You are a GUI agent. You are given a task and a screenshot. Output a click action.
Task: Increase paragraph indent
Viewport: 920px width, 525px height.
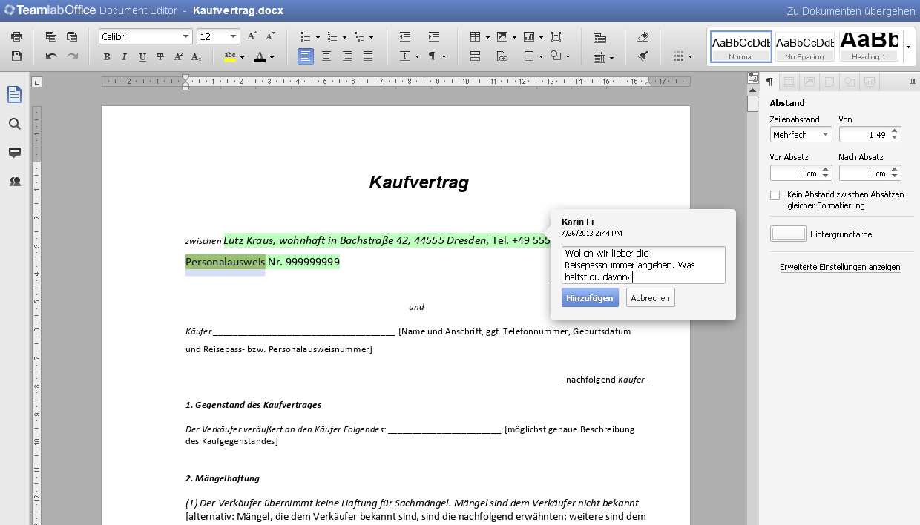coord(434,36)
